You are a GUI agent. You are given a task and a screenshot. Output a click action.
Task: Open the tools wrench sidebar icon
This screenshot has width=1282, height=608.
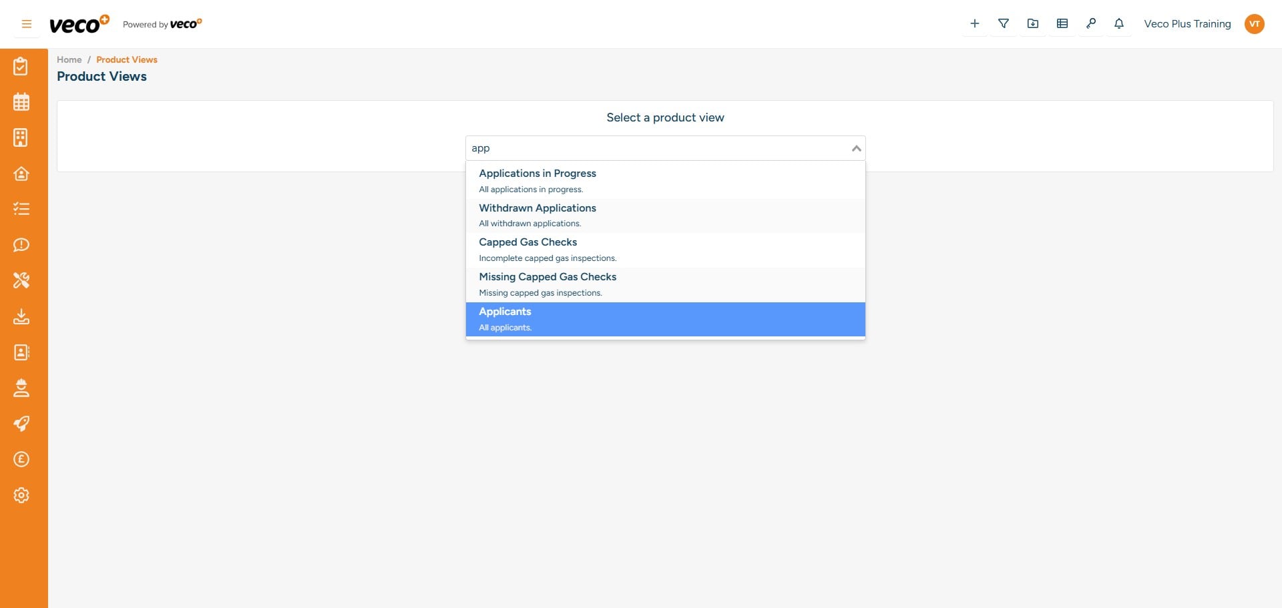pyautogui.click(x=21, y=280)
